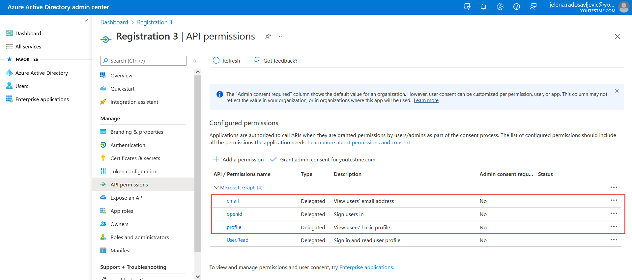The height and width of the screenshot is (280, 632).
Task: Click the Refresh toolbar button
Action: 226,61
